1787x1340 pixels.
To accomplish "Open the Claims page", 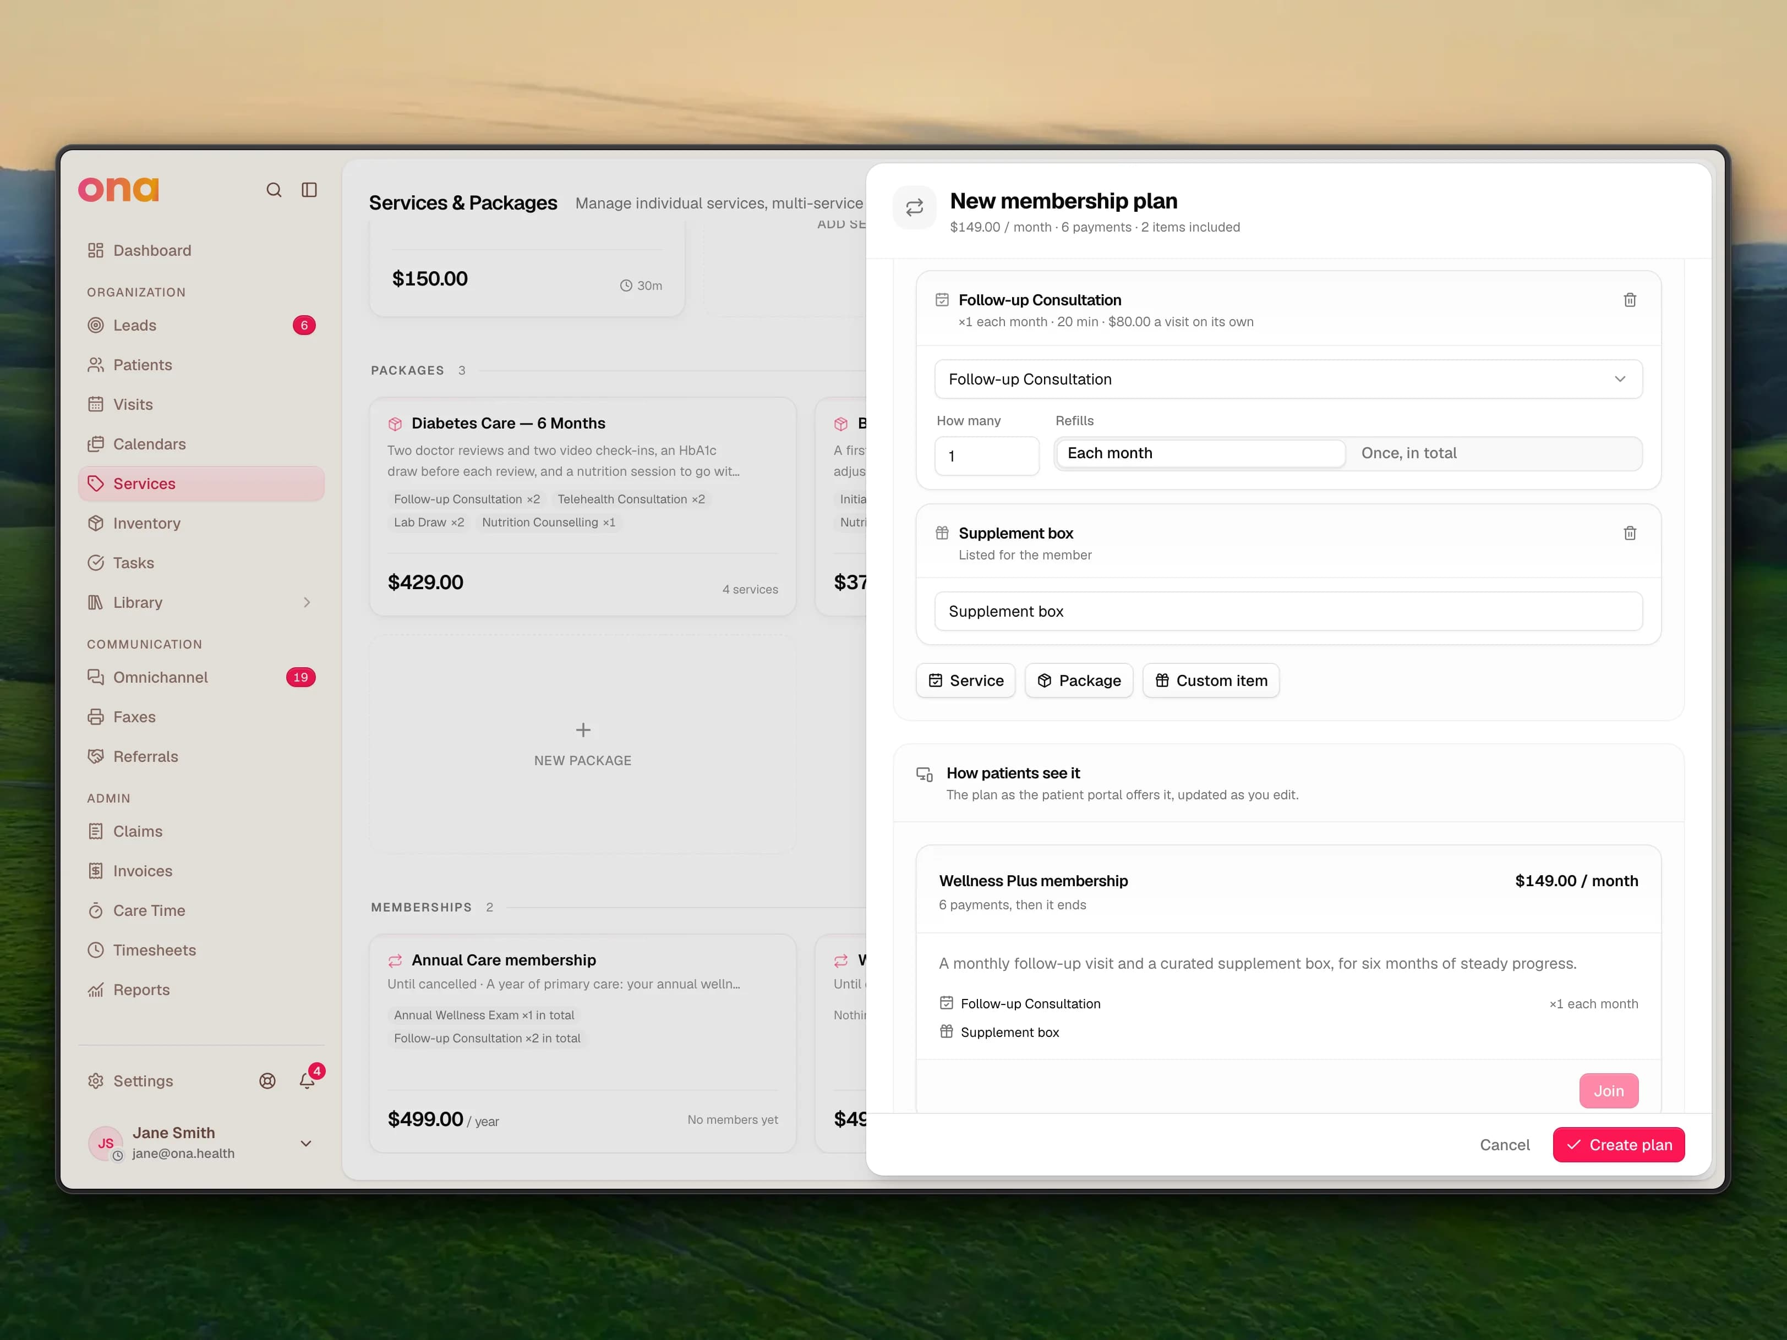I will [201, 831].
